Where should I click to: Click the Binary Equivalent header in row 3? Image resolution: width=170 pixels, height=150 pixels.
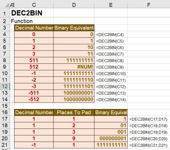click(74, 28)
